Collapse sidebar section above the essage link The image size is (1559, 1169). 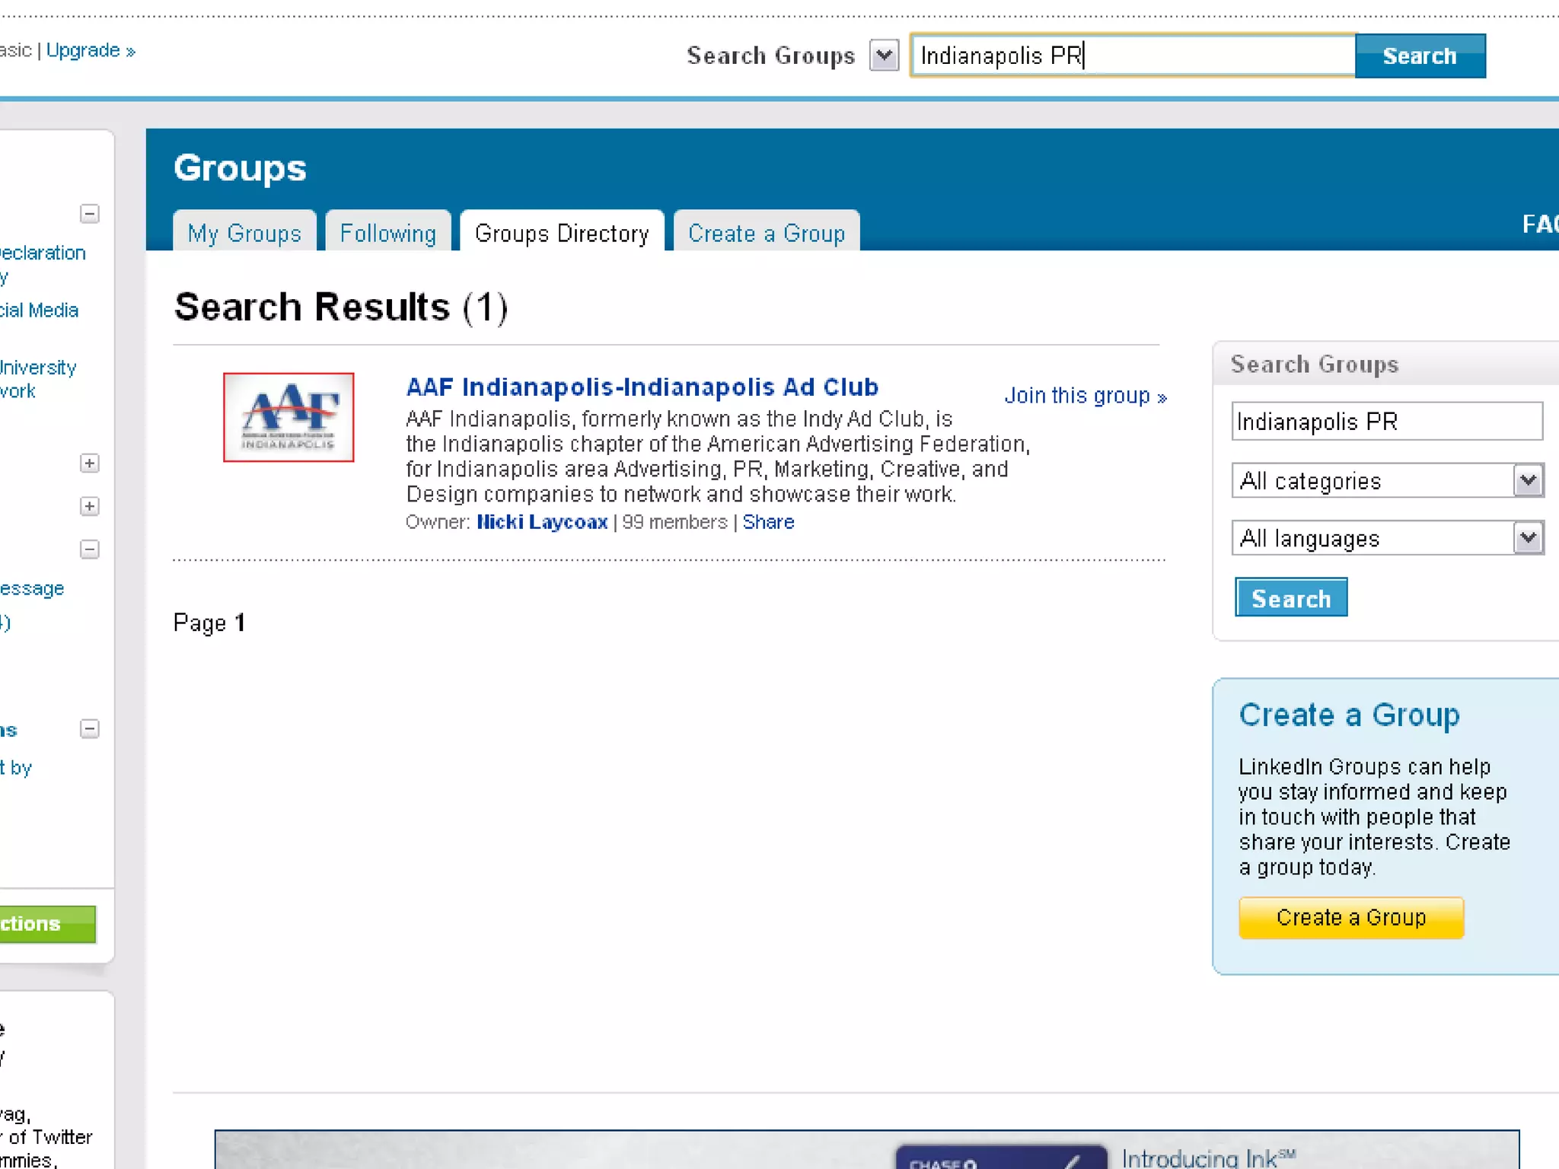tap(89, 549)
